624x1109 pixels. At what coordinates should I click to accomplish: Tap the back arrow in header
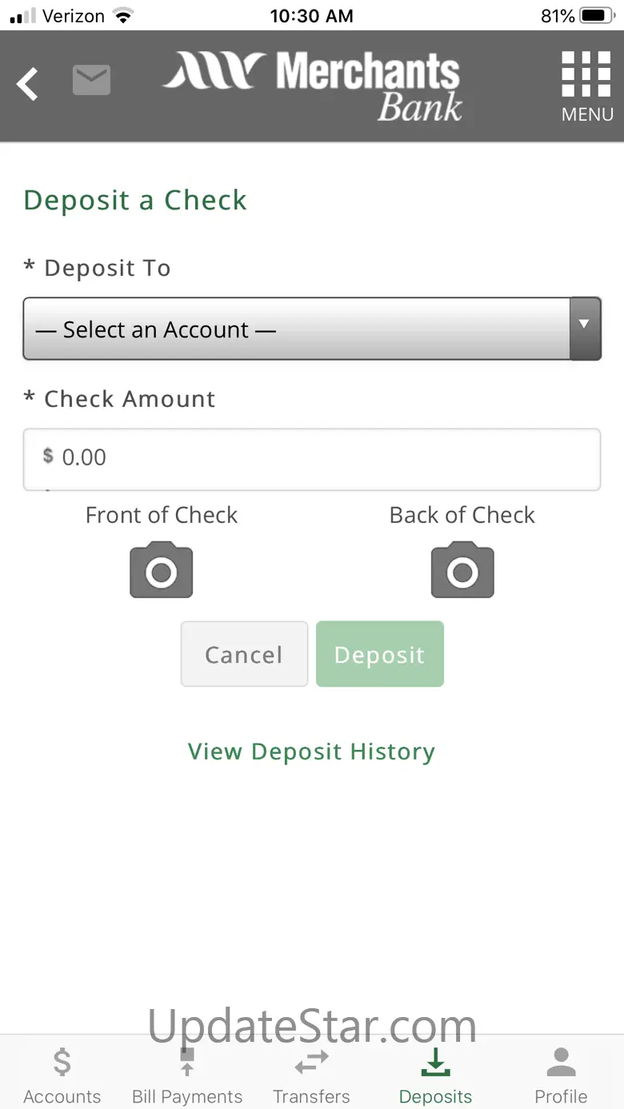(28, 84)
